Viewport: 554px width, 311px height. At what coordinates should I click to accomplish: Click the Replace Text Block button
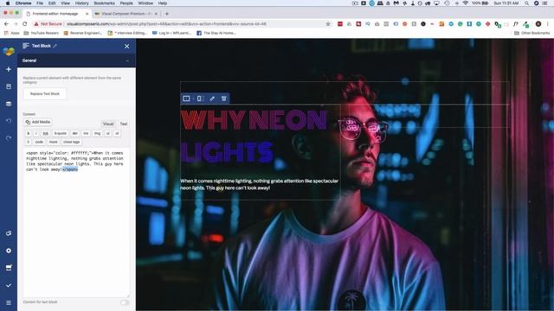coord(44,94)
